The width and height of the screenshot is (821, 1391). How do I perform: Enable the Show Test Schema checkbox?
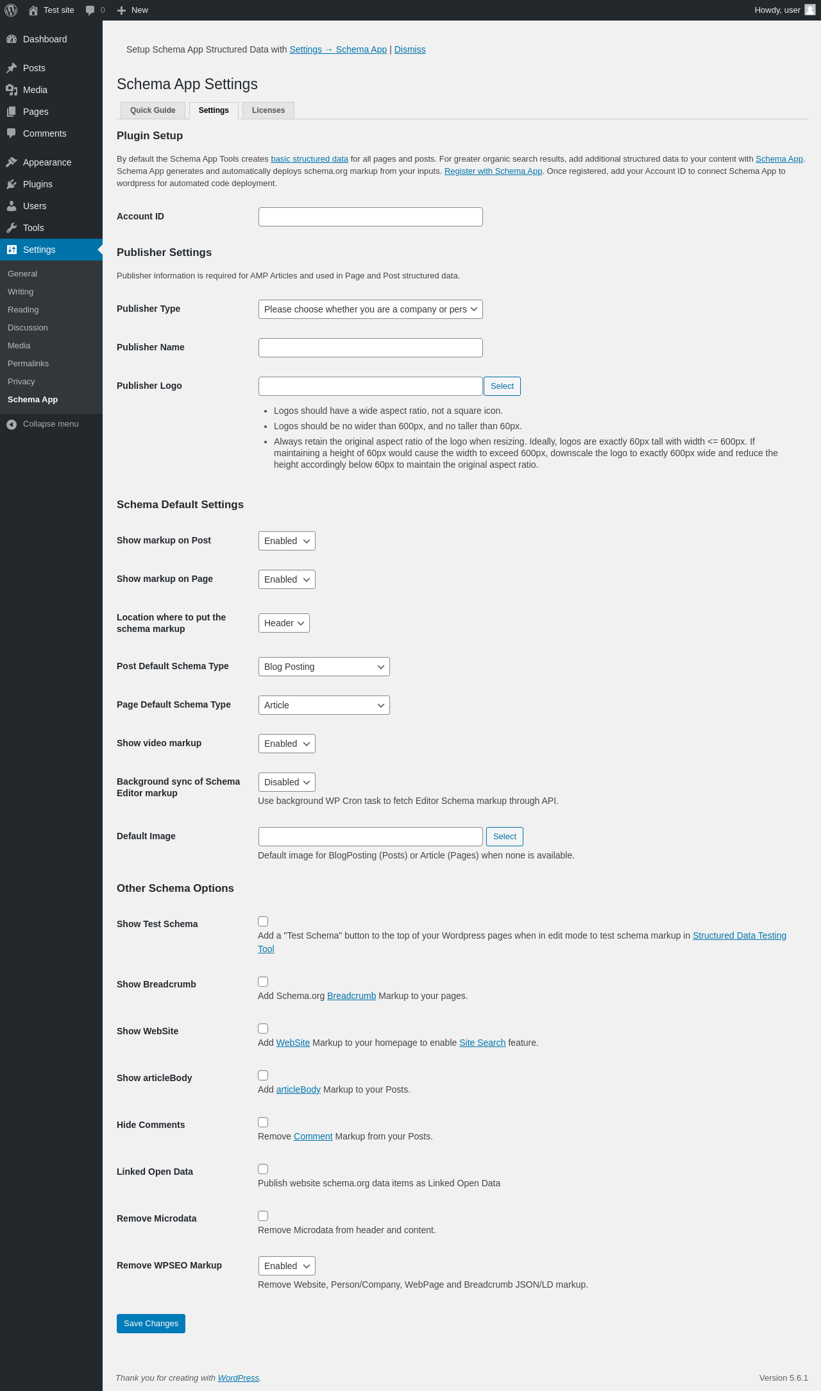(x=263, y=921)
